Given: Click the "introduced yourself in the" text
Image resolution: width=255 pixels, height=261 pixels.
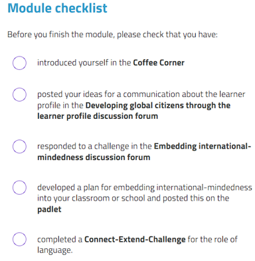Looking at the screenshot, I should click(84, 62).
